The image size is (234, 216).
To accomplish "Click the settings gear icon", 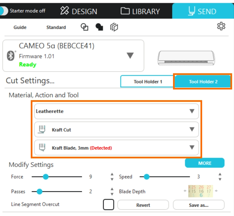I will (x=221, y=26).
